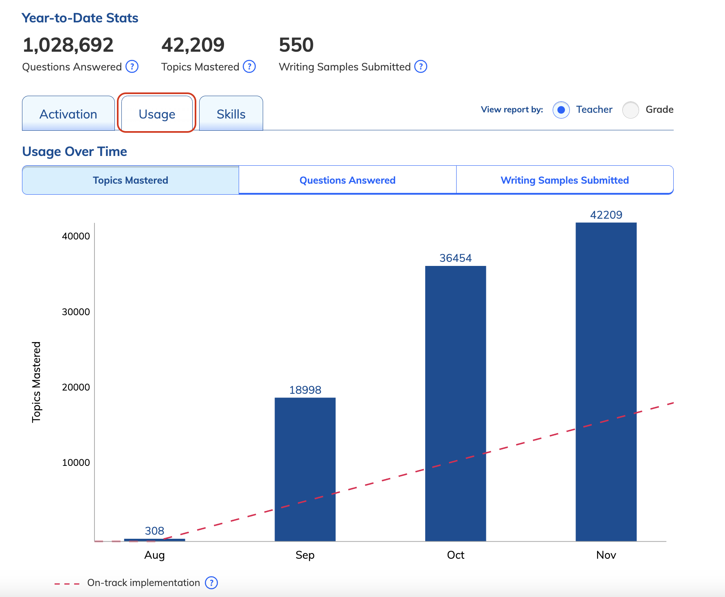725x597 pixels.
Task: Click the Year-to-Date Stats heading
Action: click(80, 18)
